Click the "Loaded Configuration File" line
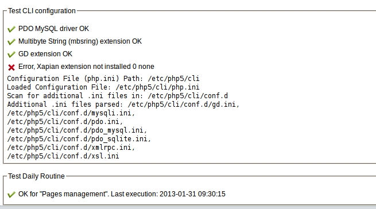 click(x=103, y=87)
